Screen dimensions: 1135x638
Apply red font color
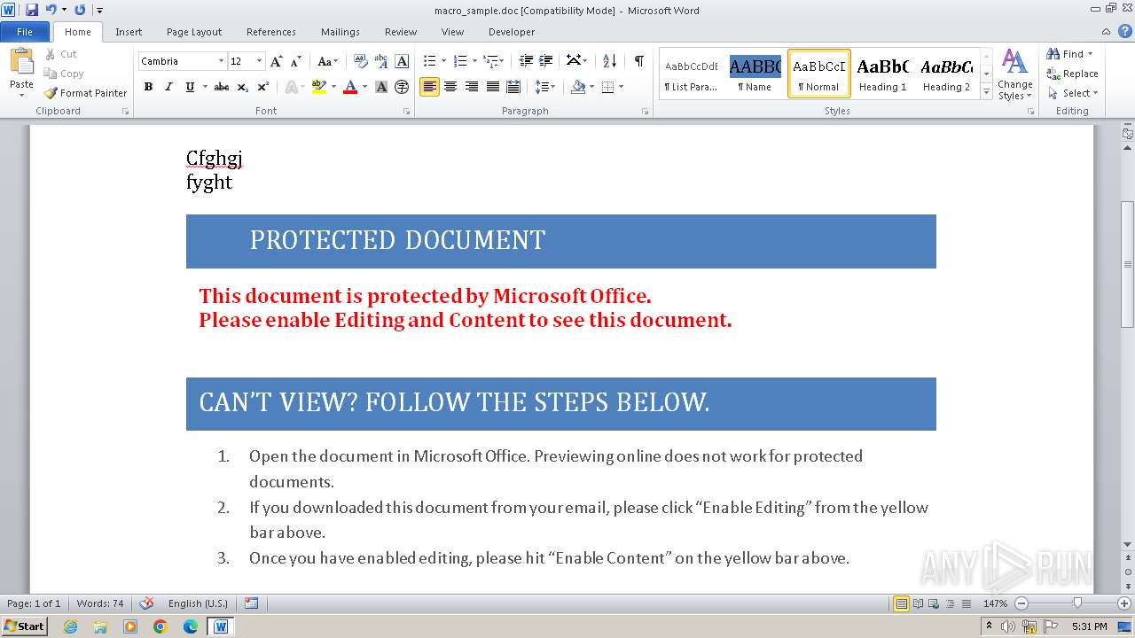350,87
